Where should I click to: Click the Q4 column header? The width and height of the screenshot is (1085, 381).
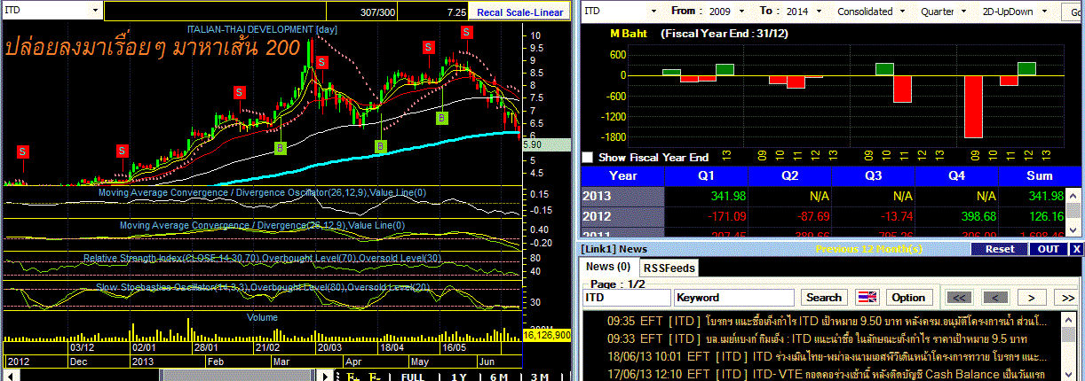coord(957,175)
